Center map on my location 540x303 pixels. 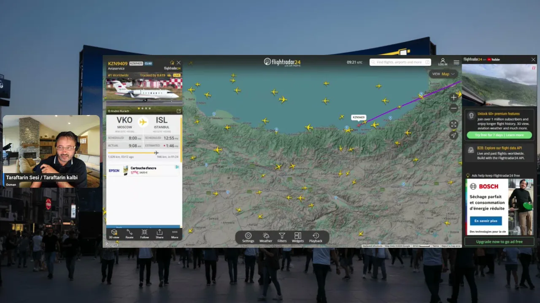click(x=454, y=136)
